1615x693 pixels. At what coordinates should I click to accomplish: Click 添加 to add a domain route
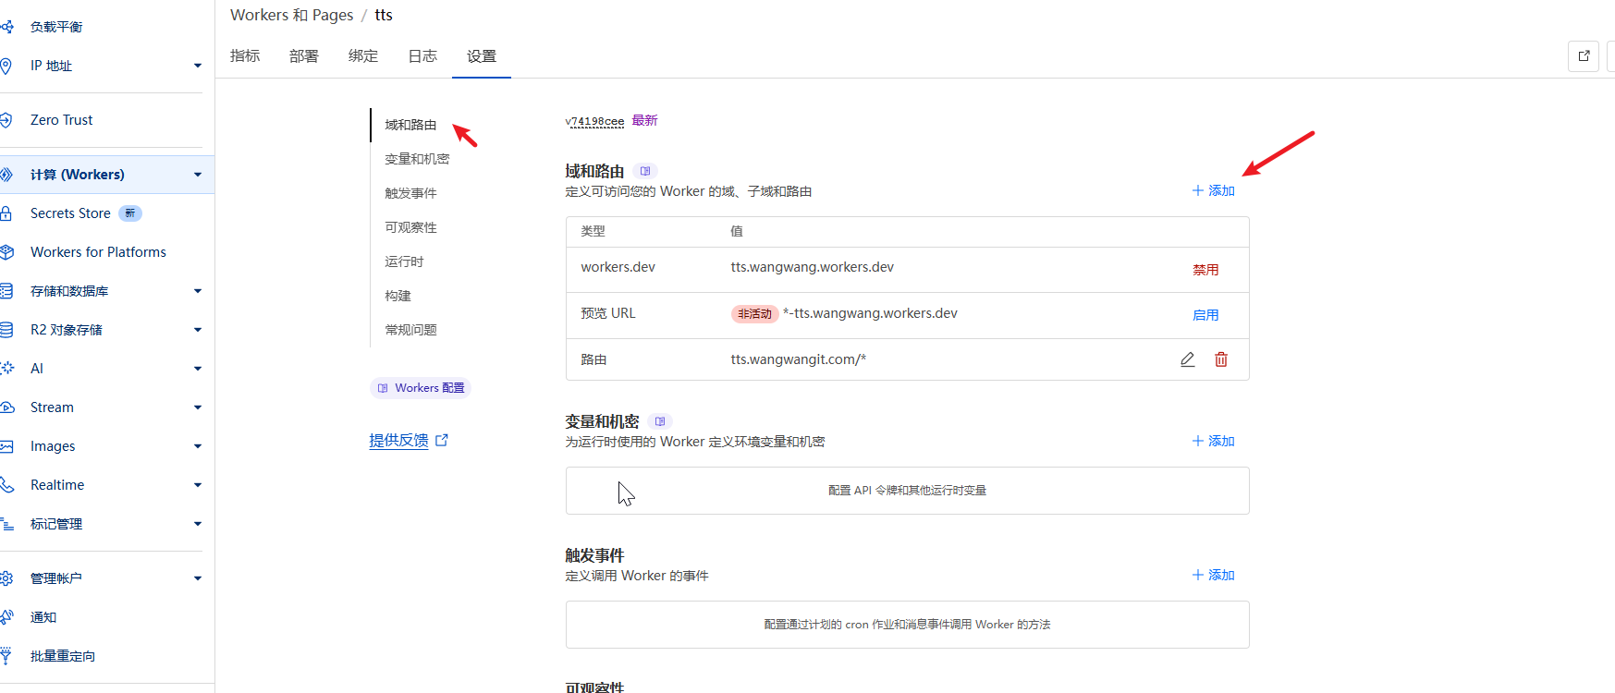[1213, 190]
